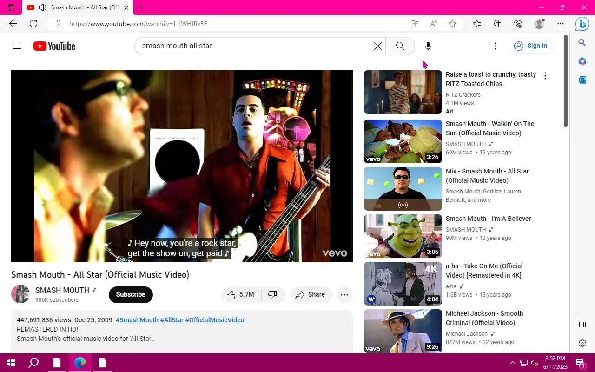
Task: Open the Edge profile avatar
Action: tap(539, 24)
